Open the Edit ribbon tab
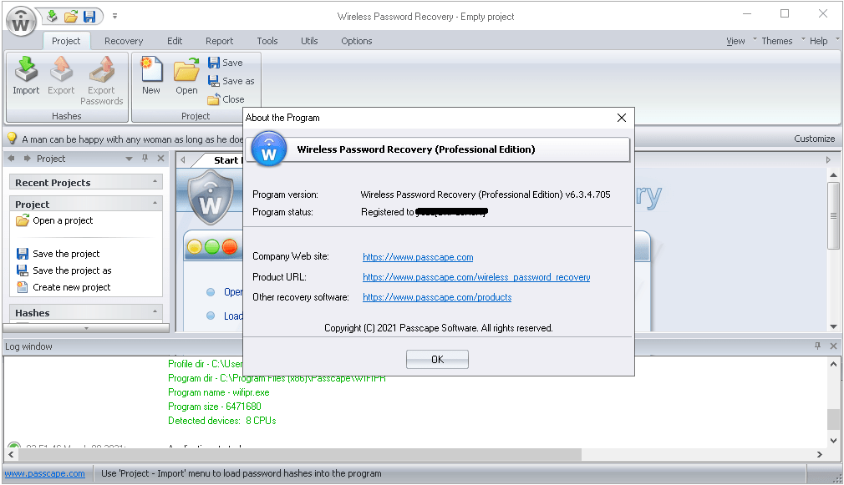Viewport: 844px width, 485px height. pos(175,41)
